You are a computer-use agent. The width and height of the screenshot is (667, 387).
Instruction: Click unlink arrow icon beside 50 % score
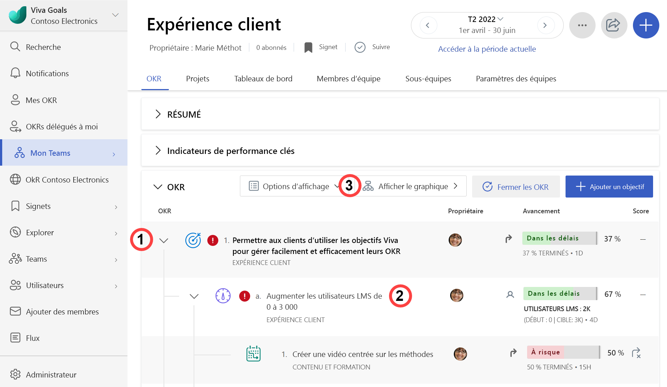(636, 353)
